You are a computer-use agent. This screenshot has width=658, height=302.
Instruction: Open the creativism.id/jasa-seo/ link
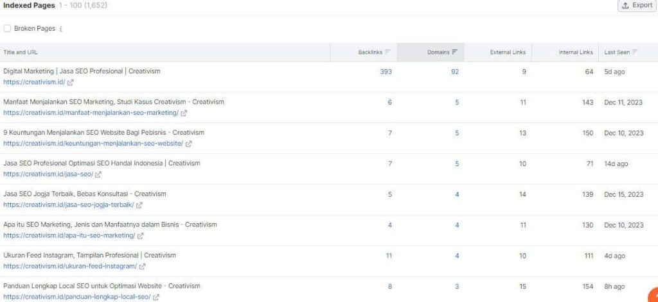(x=48, y=174)
